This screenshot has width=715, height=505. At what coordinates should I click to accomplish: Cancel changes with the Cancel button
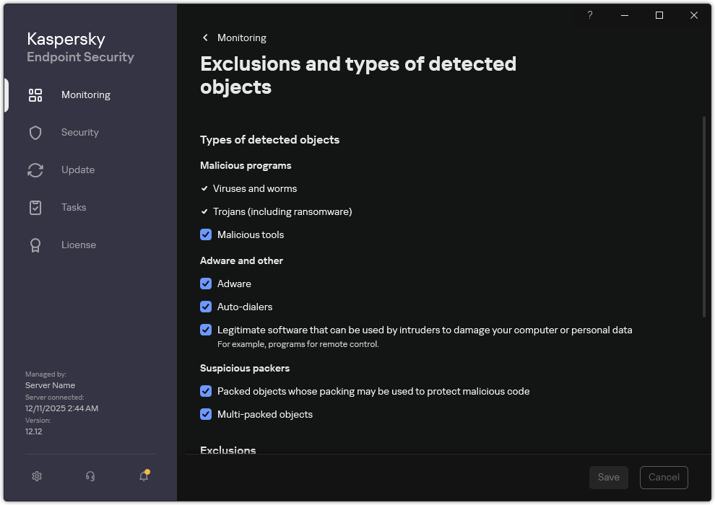coord(663,477)
